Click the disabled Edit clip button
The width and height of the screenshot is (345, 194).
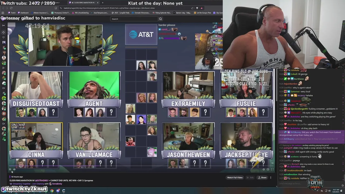point(250,178)
